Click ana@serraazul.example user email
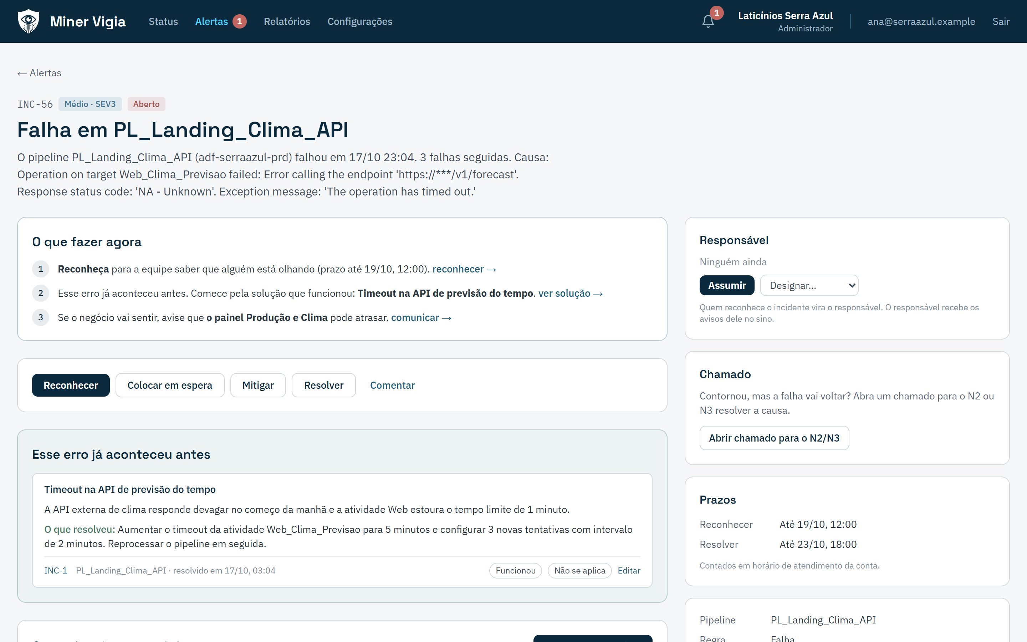This screenshot has height=642, width=1027. coord(921,21)
